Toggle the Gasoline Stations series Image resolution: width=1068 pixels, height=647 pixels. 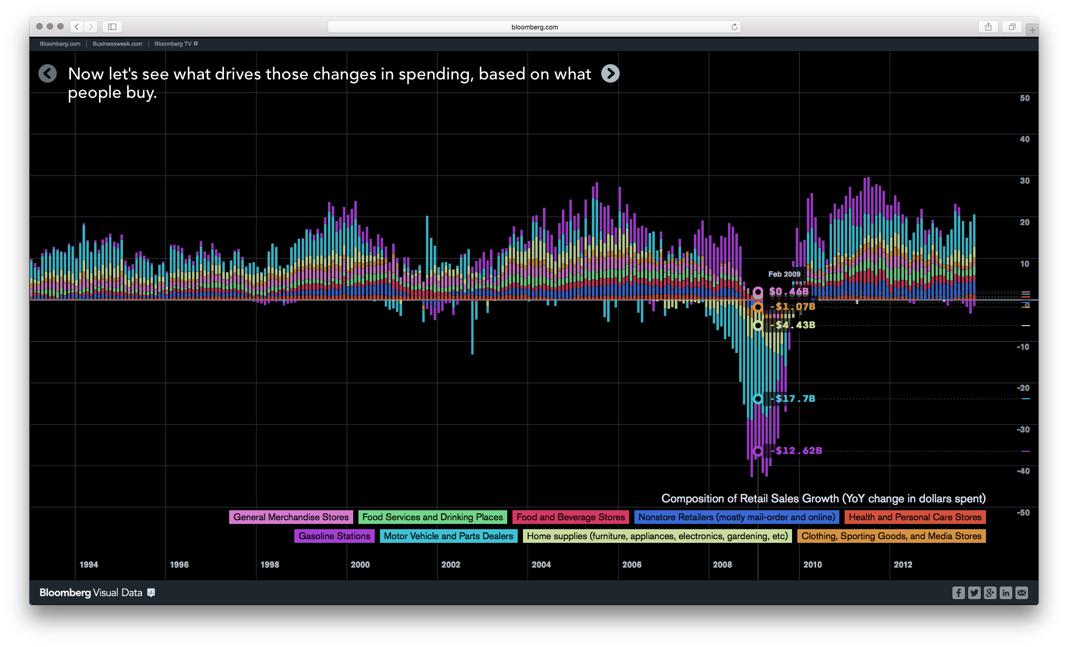point(334,536)
